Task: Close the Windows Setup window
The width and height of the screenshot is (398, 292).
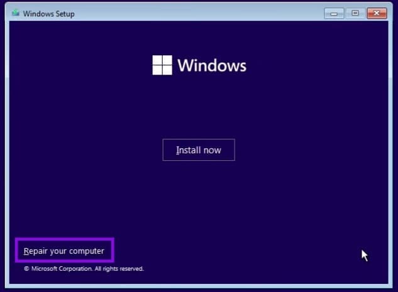Action: [x=377, y=13]
